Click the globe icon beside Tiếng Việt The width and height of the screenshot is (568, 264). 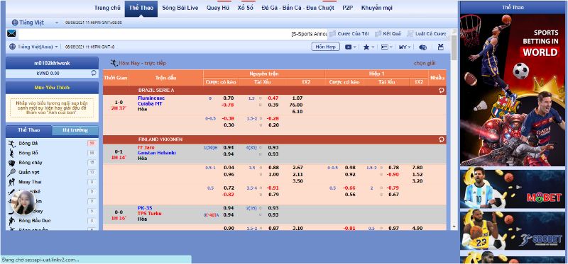(x=15, y=23)
